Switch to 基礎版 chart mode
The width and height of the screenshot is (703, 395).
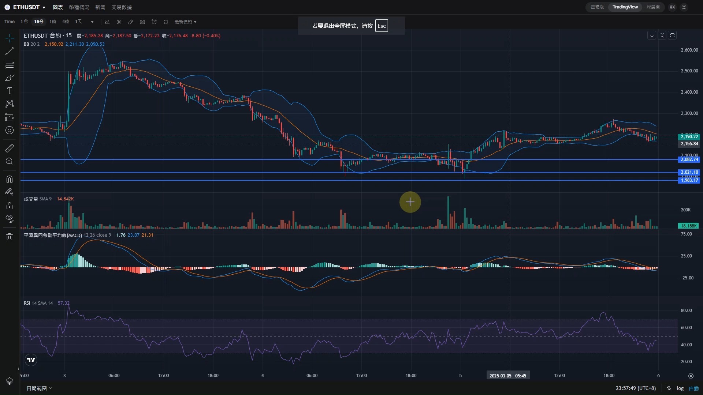point(597,7)
